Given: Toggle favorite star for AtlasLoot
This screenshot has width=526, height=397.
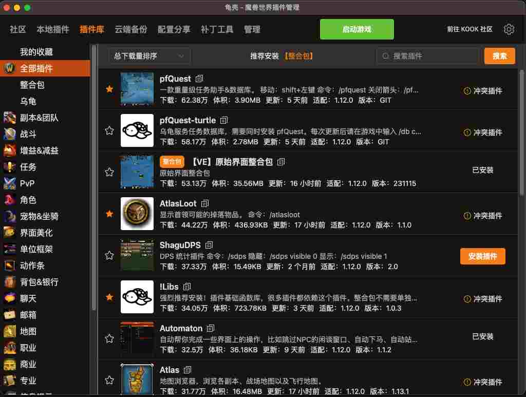Looking at the screenshot, I should [109, 214].
